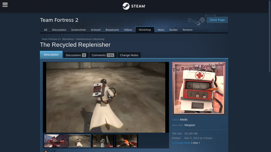Image resolution: width=271 pixels, height=152 pixels.
Task: Select the All hub tab
Action: [x=45, y=30]
